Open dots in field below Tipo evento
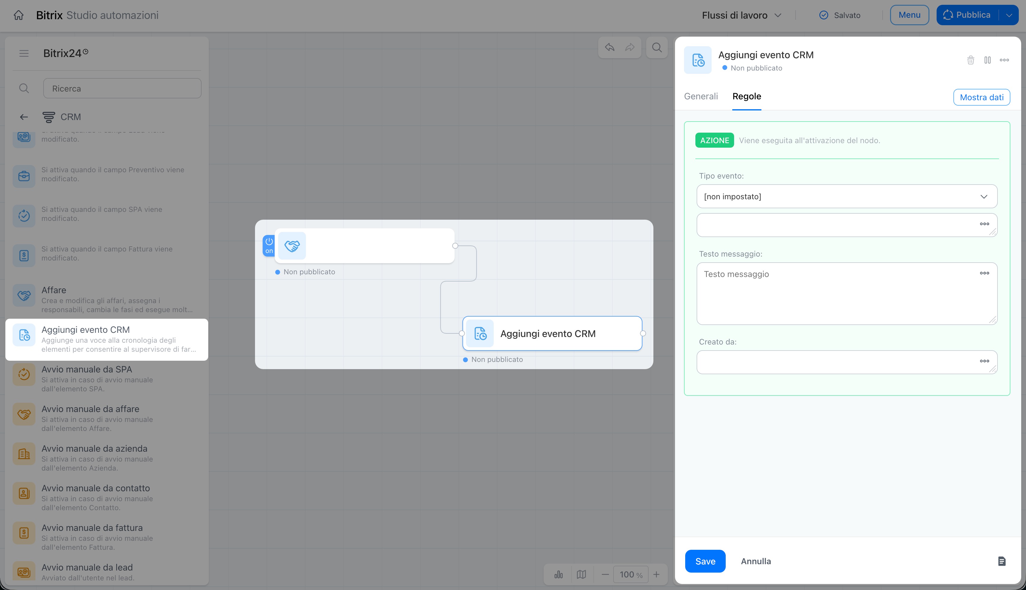 [984, 224]
